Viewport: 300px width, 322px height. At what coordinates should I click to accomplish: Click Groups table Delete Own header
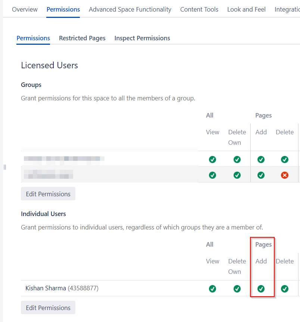click(x=237, y=137)
